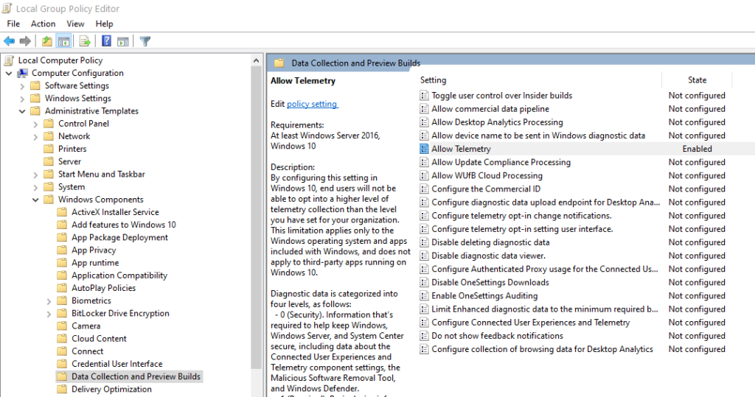This screenshot has width=755, height=397.
Task: Expand the Network folder
Action: click(35, 137)
